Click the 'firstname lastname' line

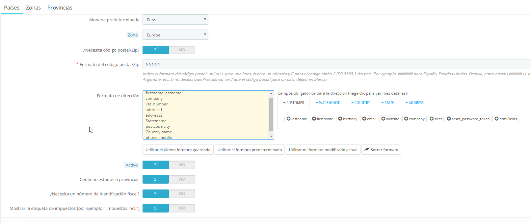[x=164, y=93]
